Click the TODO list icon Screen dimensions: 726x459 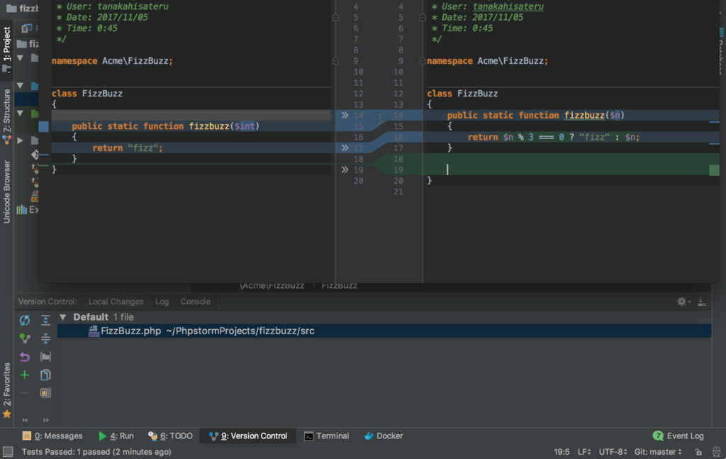tap(152, 436)
